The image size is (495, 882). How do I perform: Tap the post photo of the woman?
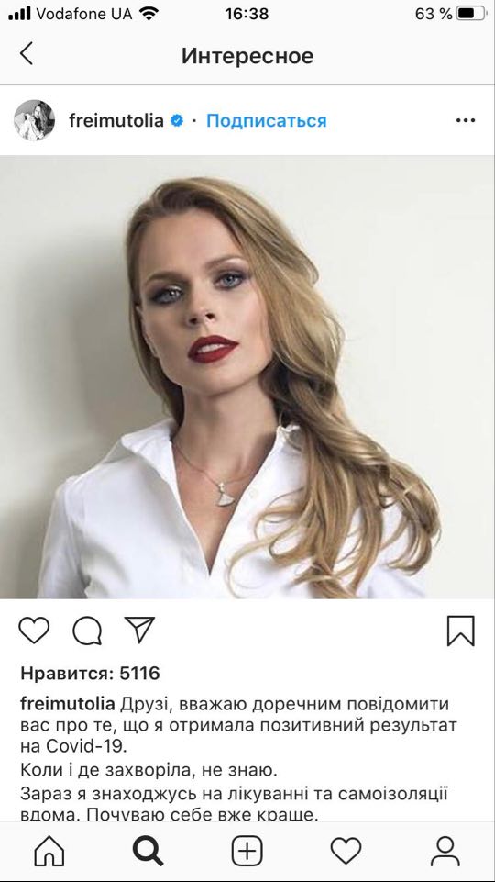(x=247, y=377)
